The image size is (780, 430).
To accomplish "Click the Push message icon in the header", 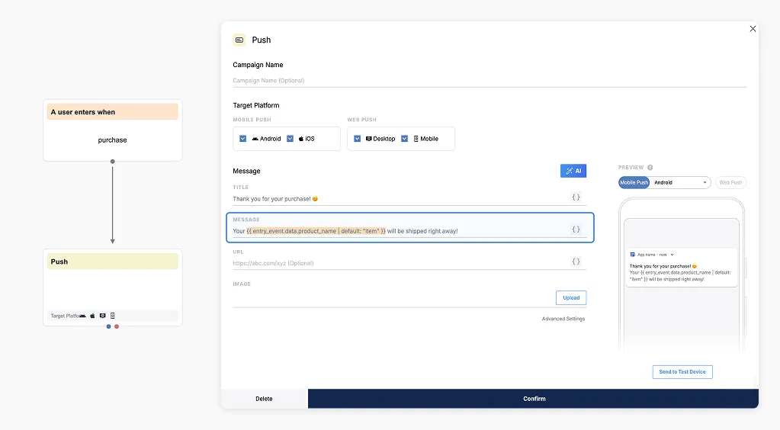I will [239, 40].
